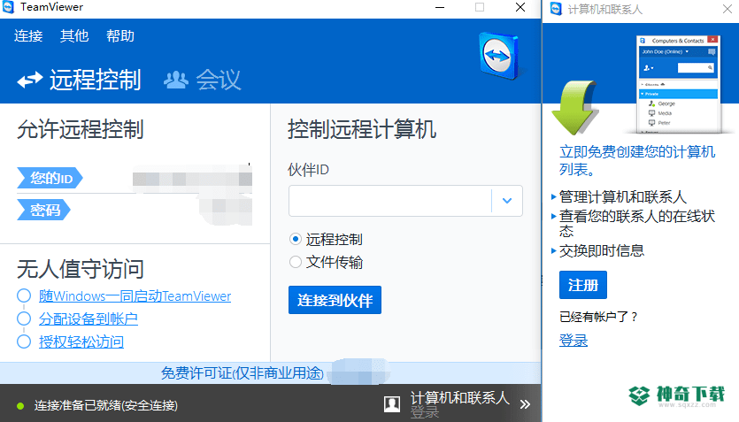Open 计算机和联系人 in the status bar

pyautogui.click(x=459, y=398)
